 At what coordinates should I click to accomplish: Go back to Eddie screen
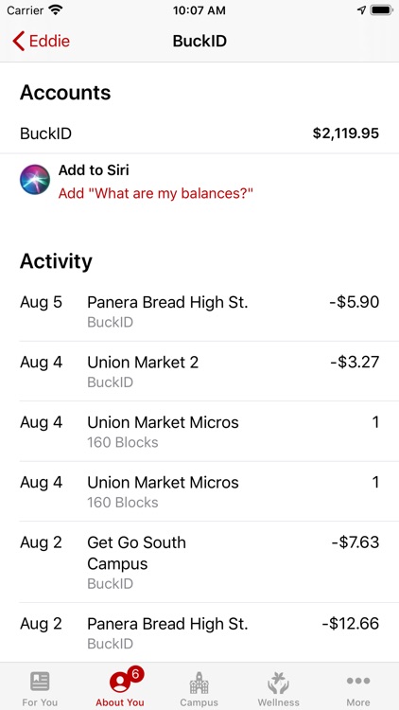tap(42, 42)
